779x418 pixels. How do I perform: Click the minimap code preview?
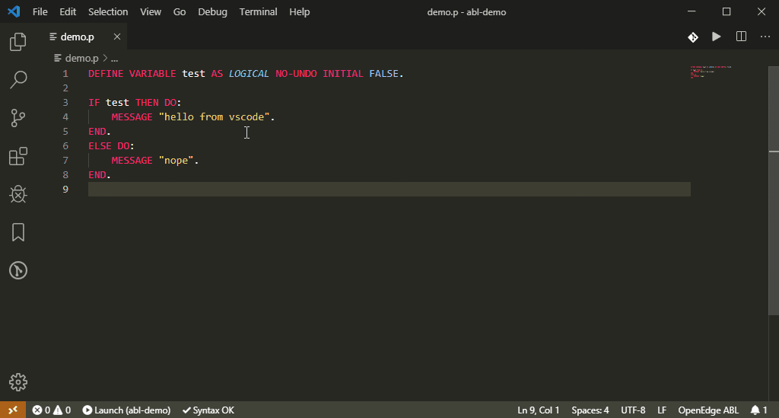[711, 72]
